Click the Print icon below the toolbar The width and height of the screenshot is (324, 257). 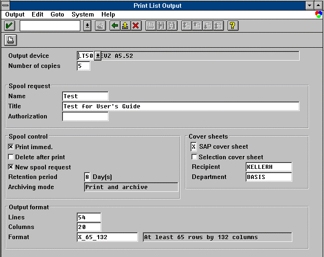10,40
